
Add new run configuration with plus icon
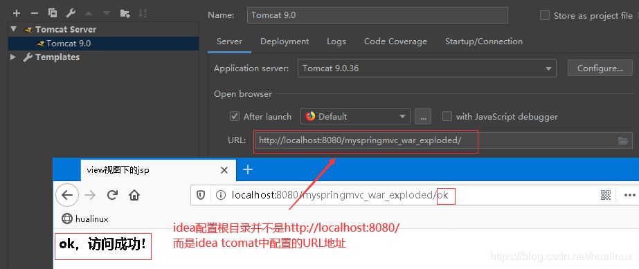pos(17,13)
